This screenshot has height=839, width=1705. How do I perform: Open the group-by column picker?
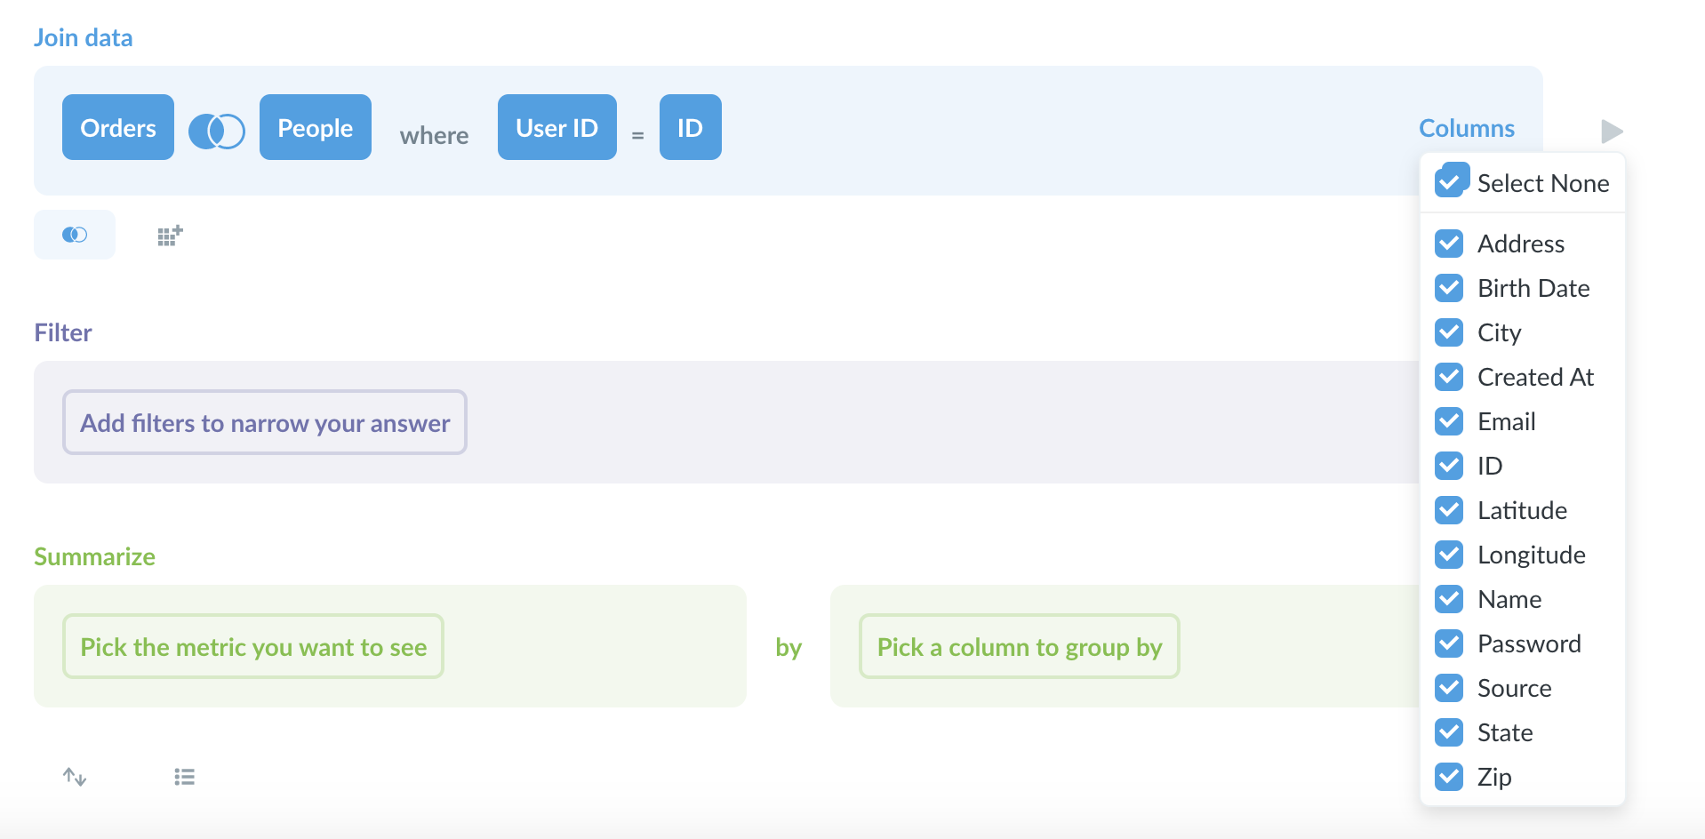pos(1019,646)
